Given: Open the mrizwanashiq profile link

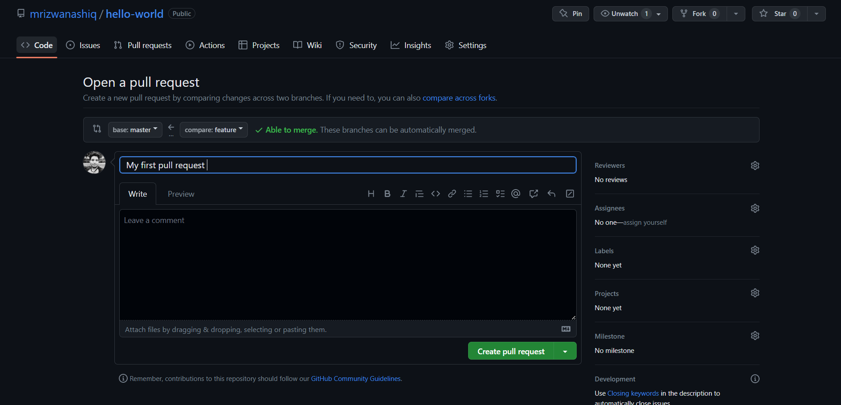Looking at the screenshot, I should pyautogui.click(x=63, y=14).
